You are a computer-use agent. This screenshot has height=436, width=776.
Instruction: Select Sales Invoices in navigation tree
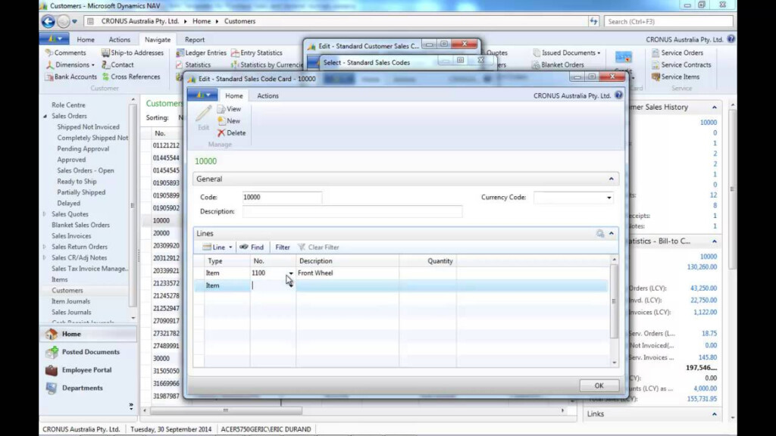pyautogui.click(x=71, y=236)
